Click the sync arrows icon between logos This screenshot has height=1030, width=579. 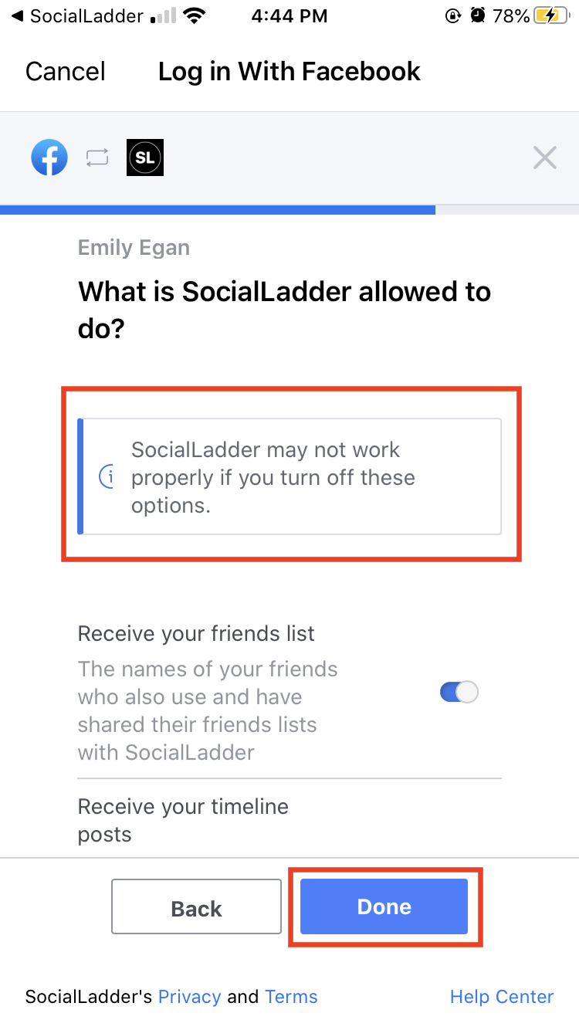point(97,158)
